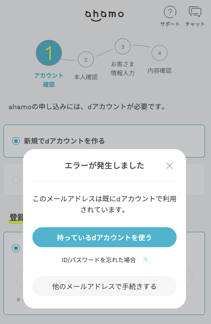Click the 本人確認 step label

(x=86, y=77)
